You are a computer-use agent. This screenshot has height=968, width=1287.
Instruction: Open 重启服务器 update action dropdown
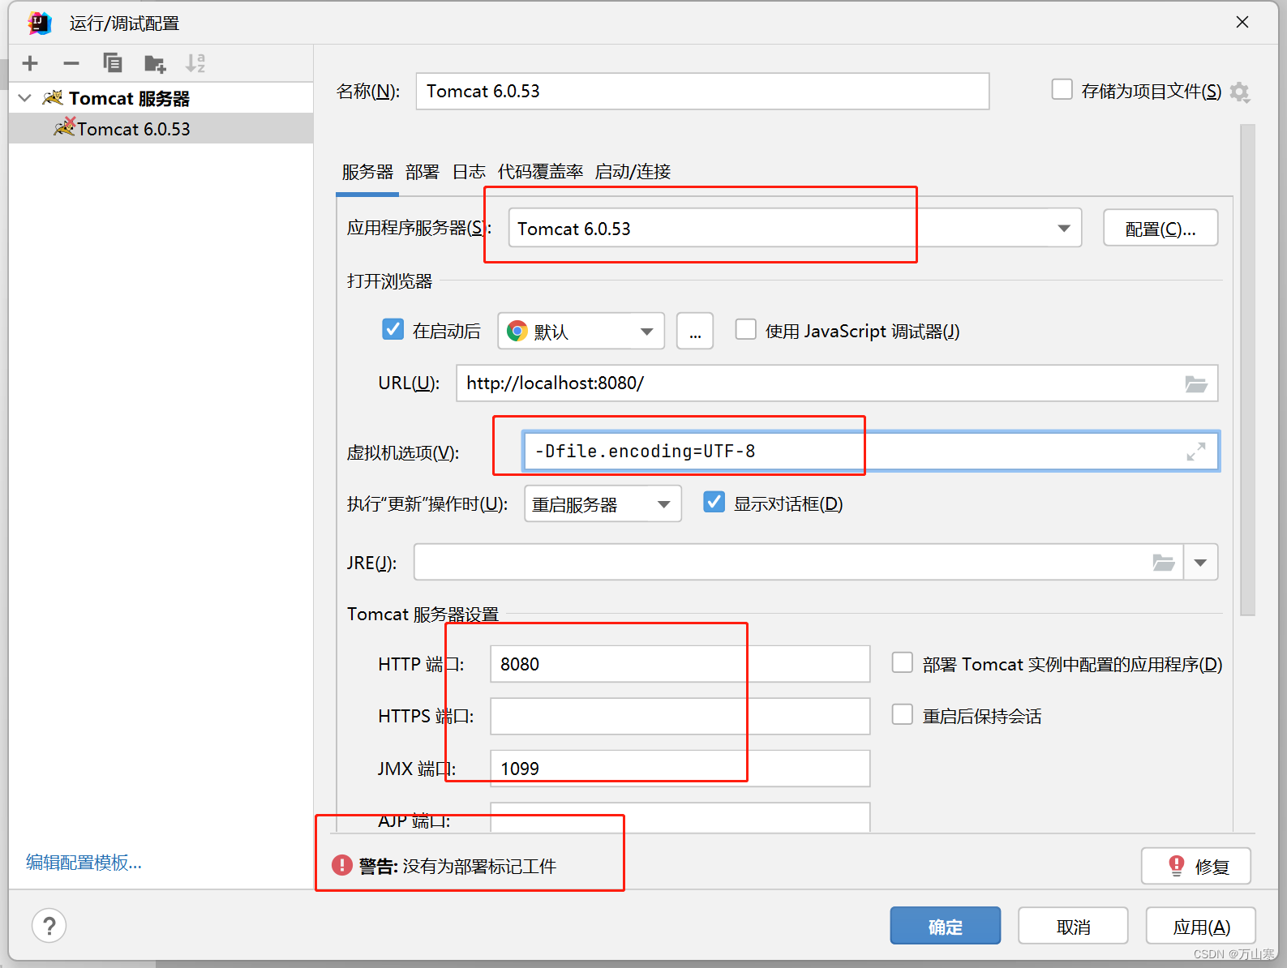coord(603,503)
